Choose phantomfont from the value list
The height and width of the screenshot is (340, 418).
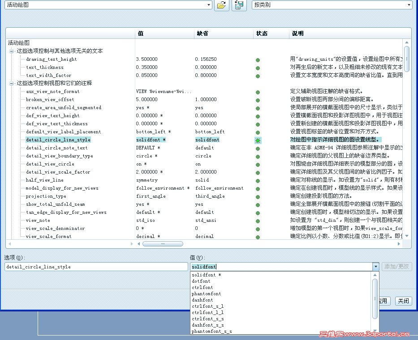tap(207, 293)
